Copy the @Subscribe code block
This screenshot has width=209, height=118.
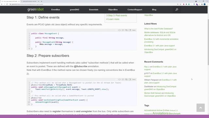coord(126,79)
